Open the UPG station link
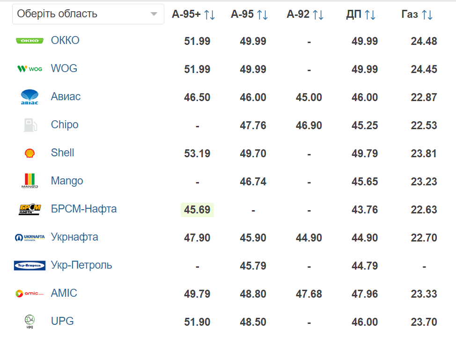This screenshot has width=456, height=337. point(62,321)
